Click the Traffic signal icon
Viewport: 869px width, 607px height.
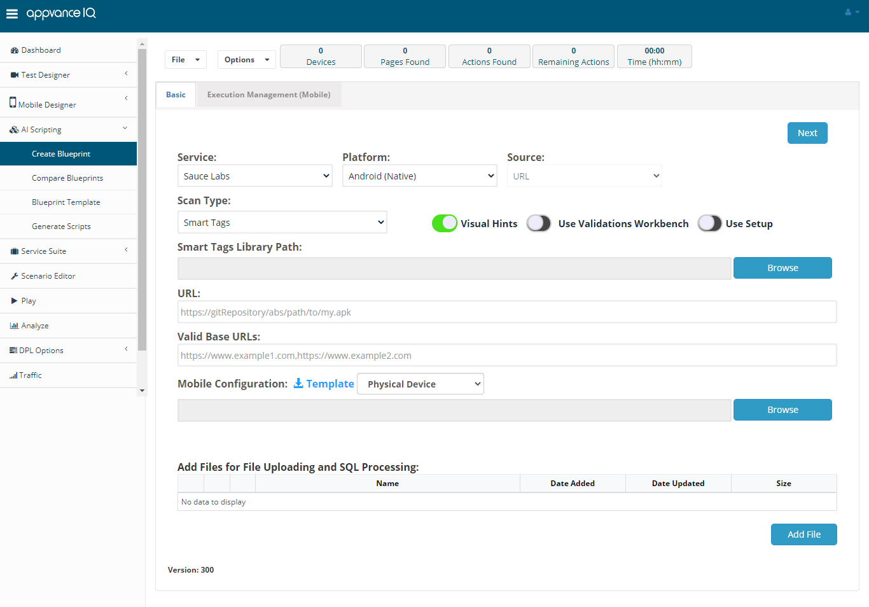click(13, 375)
